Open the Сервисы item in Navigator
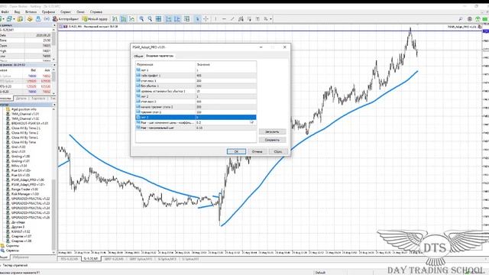This screenshot has height=275, width=489. point(12,251)
